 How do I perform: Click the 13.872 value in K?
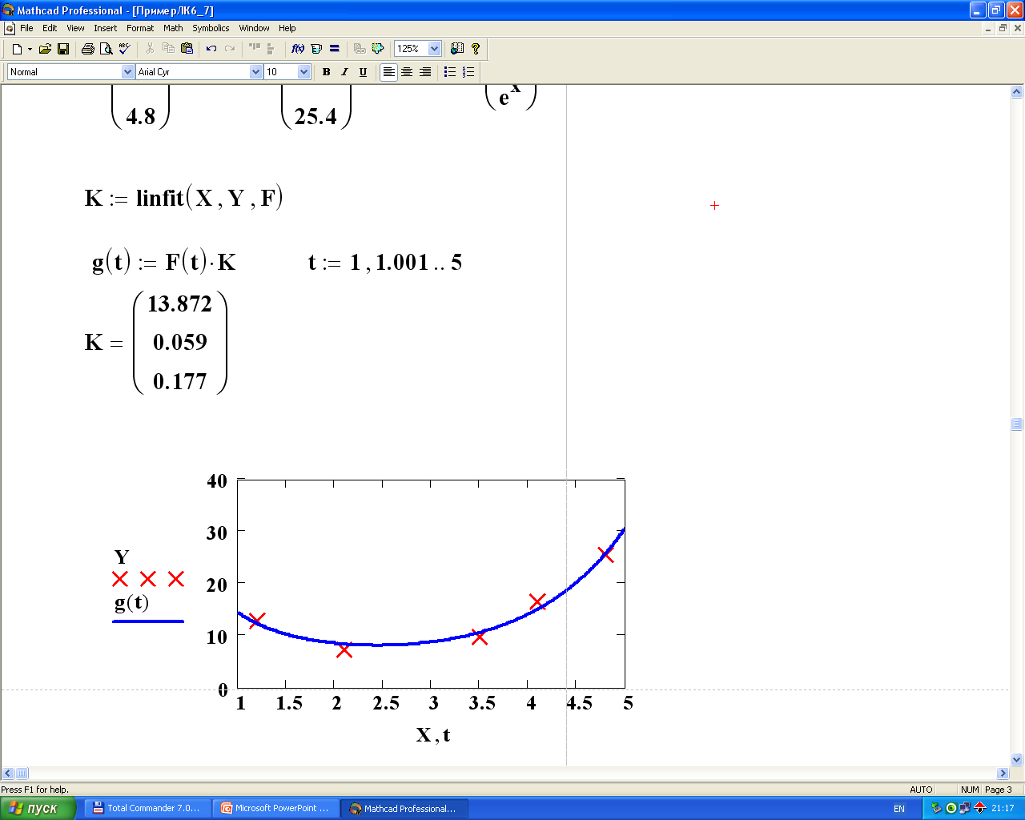(180, 304)
